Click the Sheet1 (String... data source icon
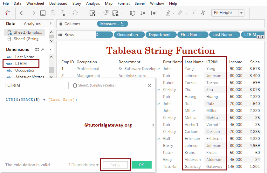 (x=9, y=39)
